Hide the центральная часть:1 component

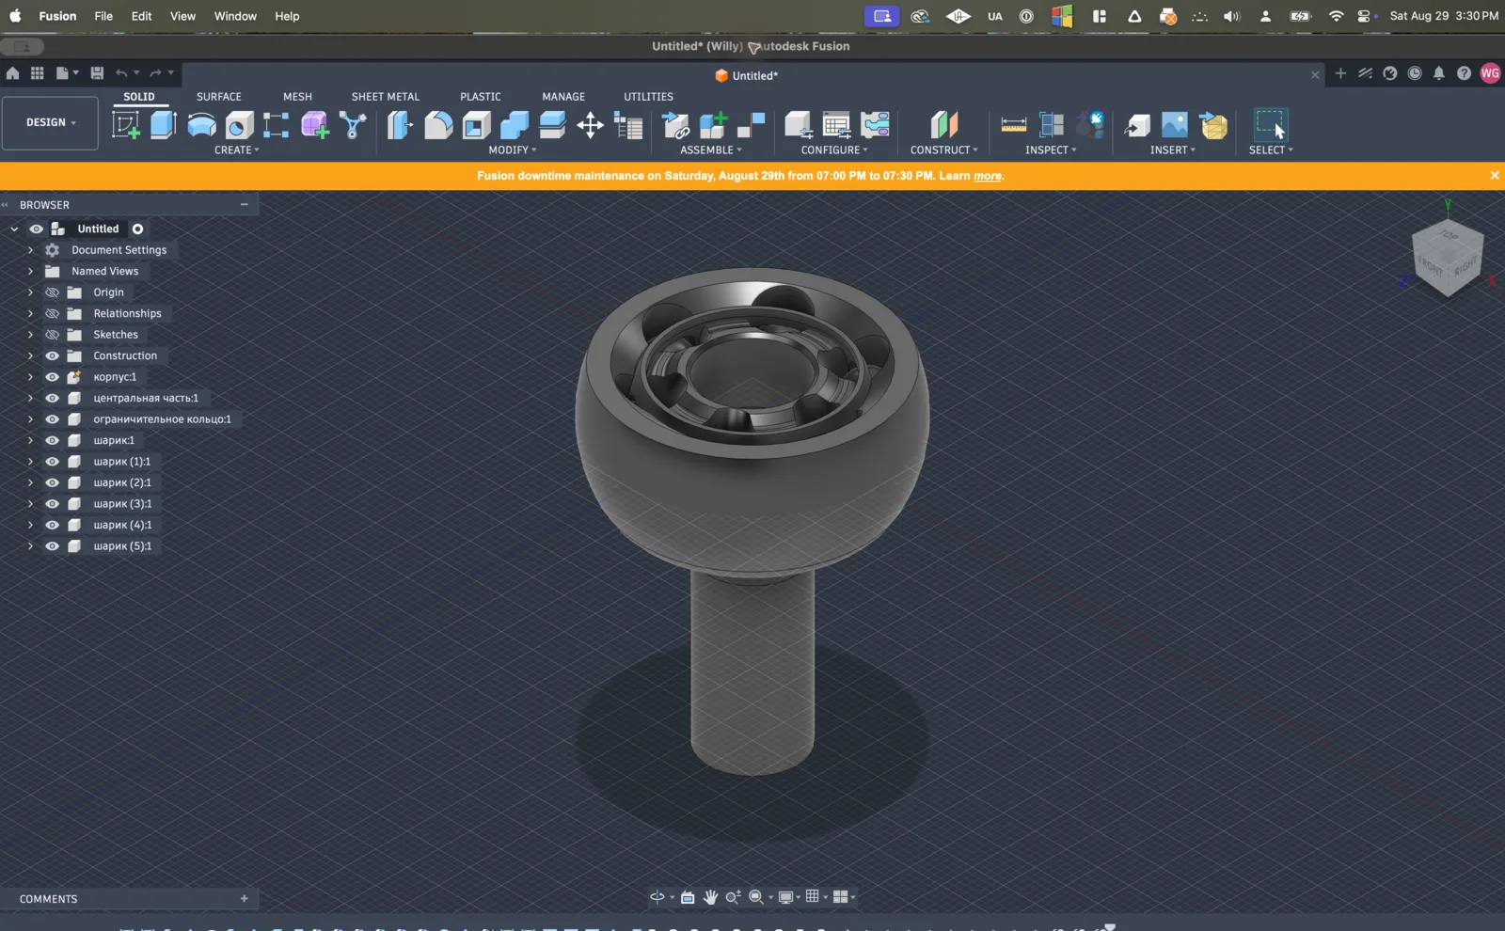53,398
